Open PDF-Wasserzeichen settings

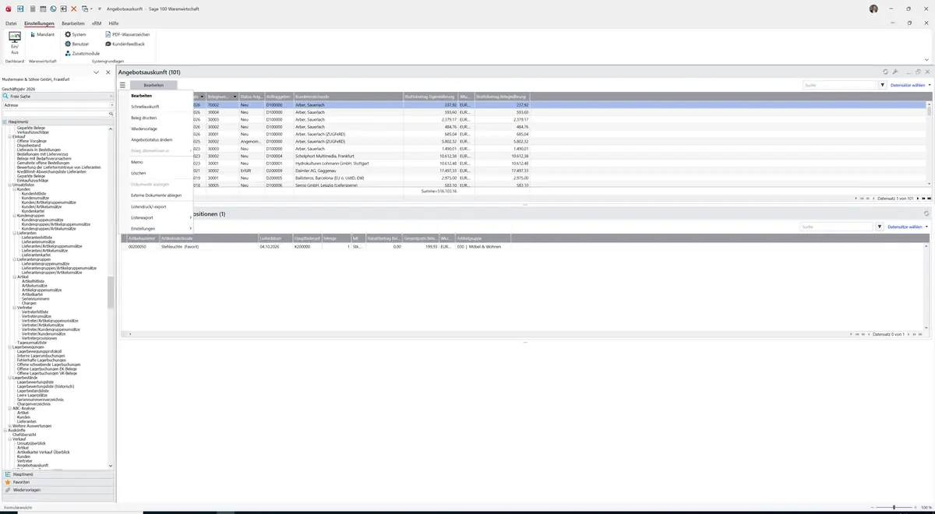pyautogui.click(x=128, y=34)
